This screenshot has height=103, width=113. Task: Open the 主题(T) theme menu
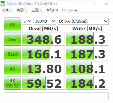(37, 10)
